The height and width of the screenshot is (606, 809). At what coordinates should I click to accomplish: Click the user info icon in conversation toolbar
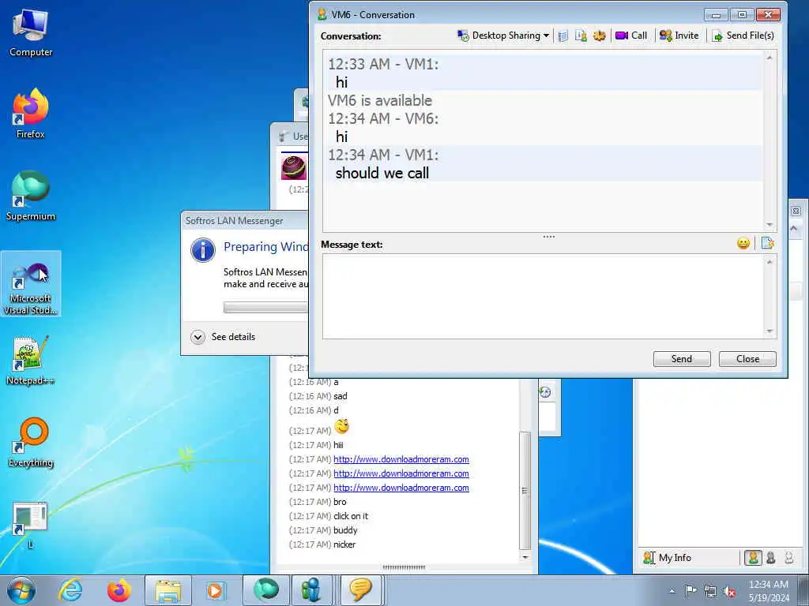[581, 36]
